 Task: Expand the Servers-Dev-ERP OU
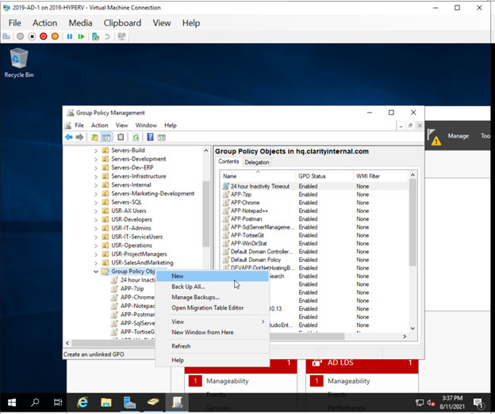(x=96, y=168)
